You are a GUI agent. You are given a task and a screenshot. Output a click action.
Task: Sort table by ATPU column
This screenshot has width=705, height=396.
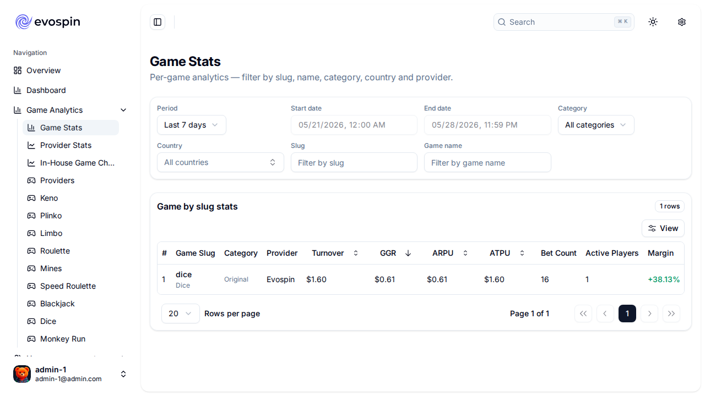[x=508, y=253]
